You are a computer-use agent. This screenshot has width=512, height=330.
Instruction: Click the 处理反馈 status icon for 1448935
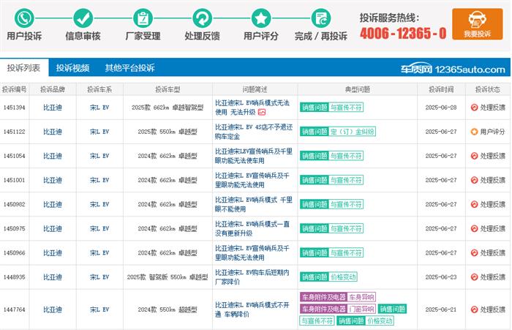click(474, 277)
